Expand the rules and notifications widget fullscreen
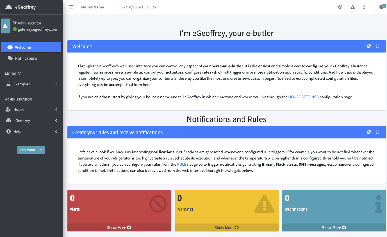Viewport: 387px width, 237px height. point(378,132)
